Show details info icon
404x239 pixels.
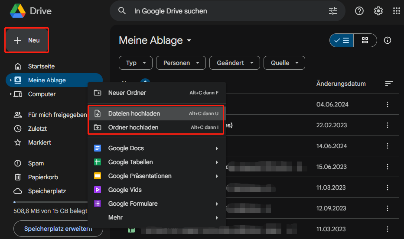coord(387,40)
